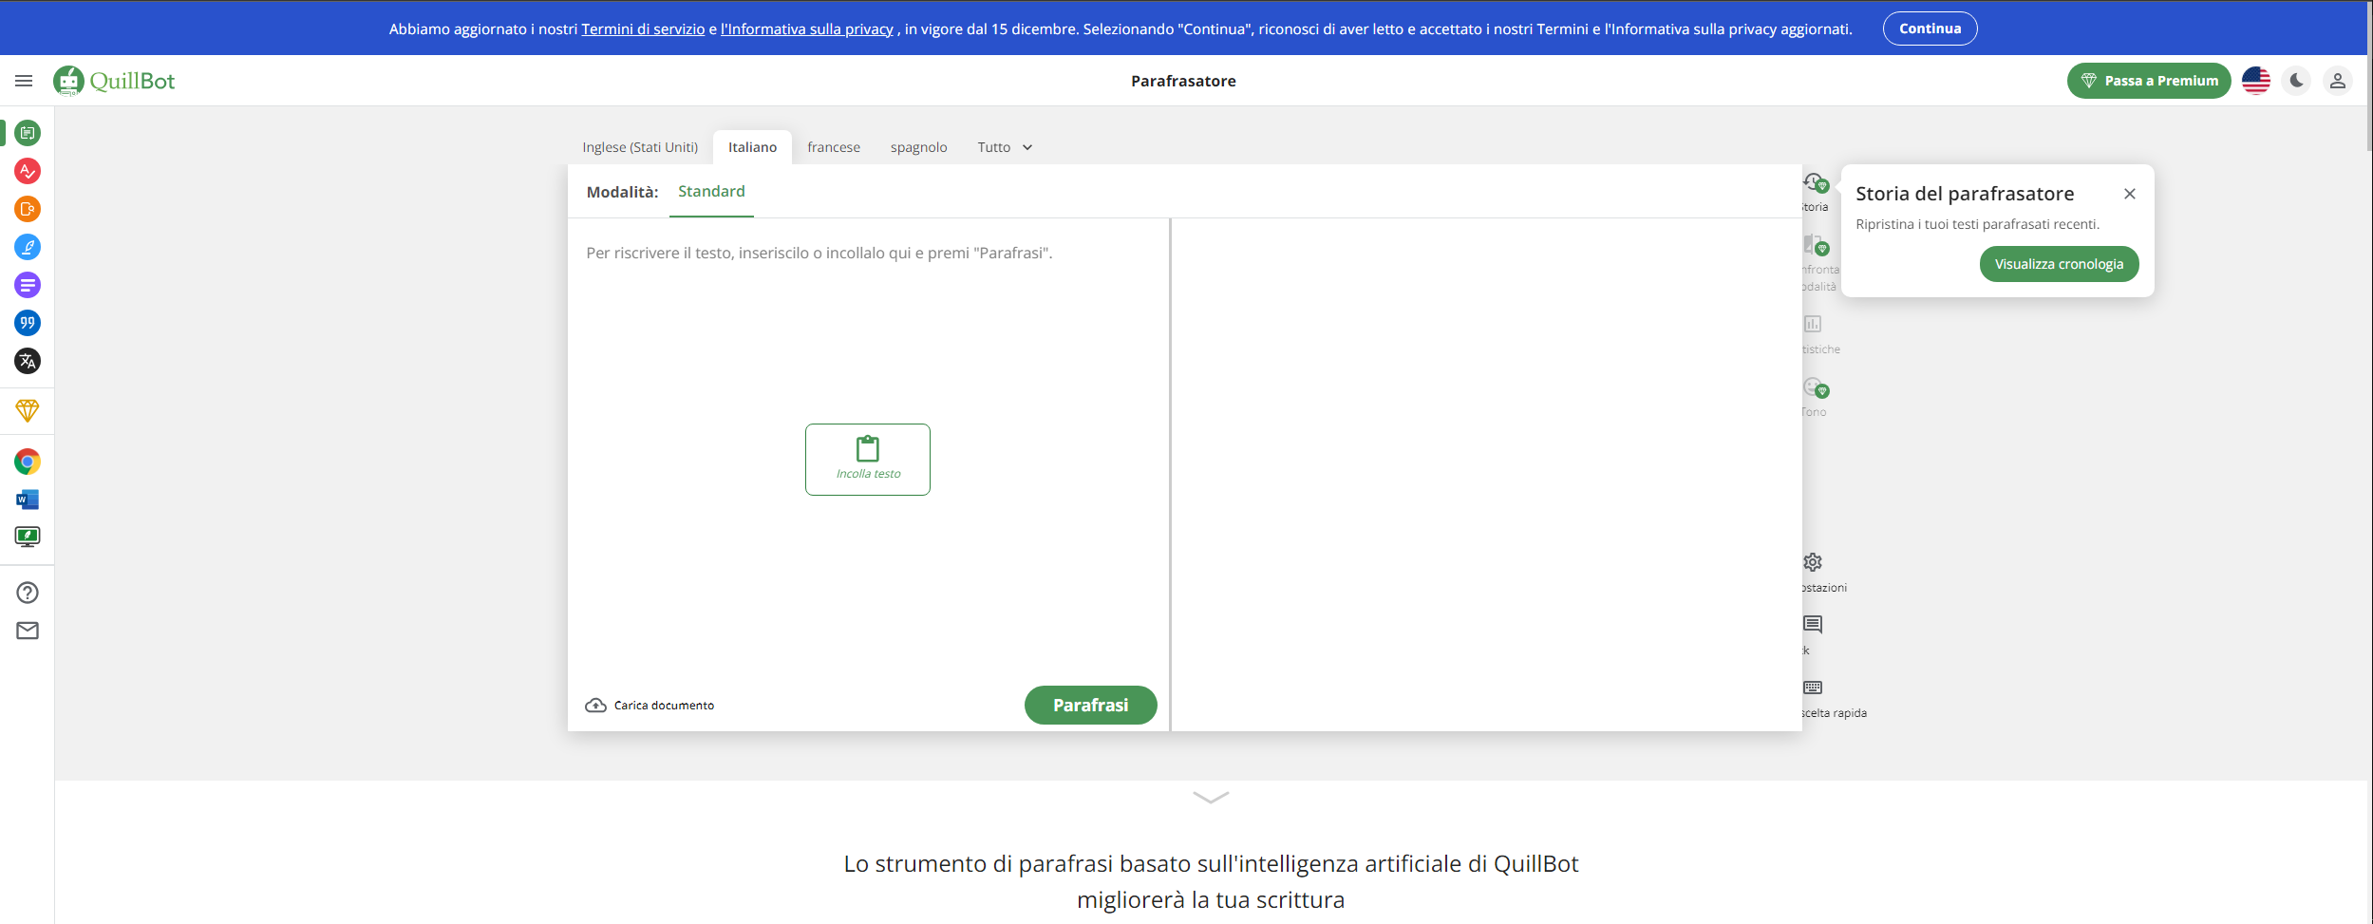Viewport: 2373px width, 924px height.
Task: Open Termini di servizio link
Action: 642,28
